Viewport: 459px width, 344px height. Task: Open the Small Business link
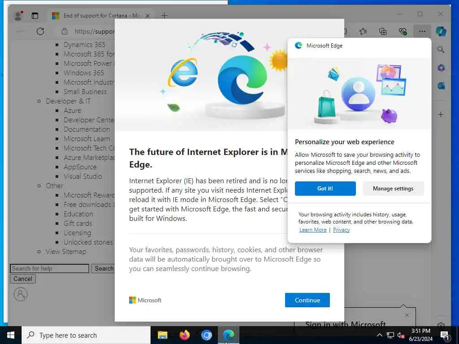[85, 92]
